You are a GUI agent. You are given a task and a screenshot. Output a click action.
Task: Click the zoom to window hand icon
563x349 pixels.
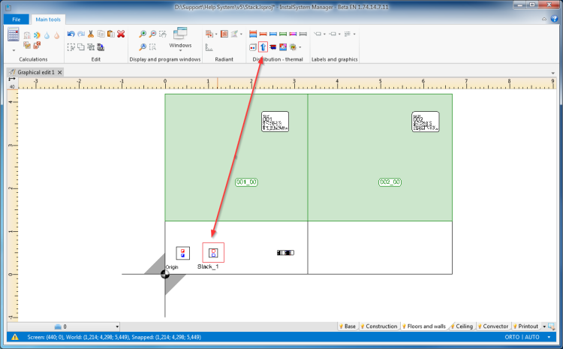pyautogui.click(x=163, y=34)
